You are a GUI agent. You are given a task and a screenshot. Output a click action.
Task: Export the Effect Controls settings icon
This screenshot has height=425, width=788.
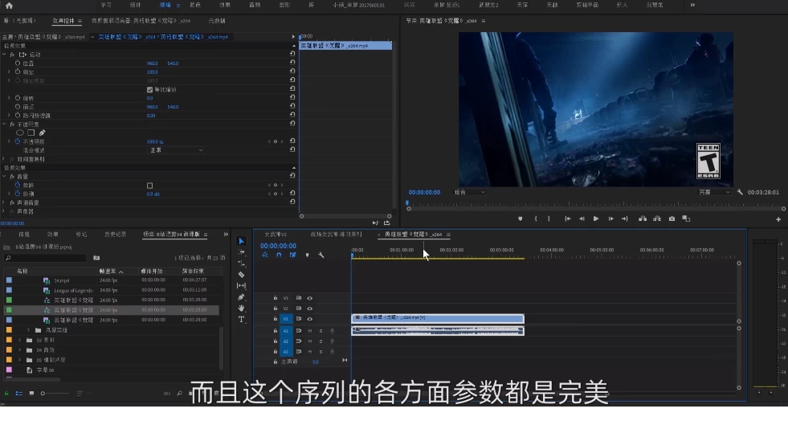386,223
